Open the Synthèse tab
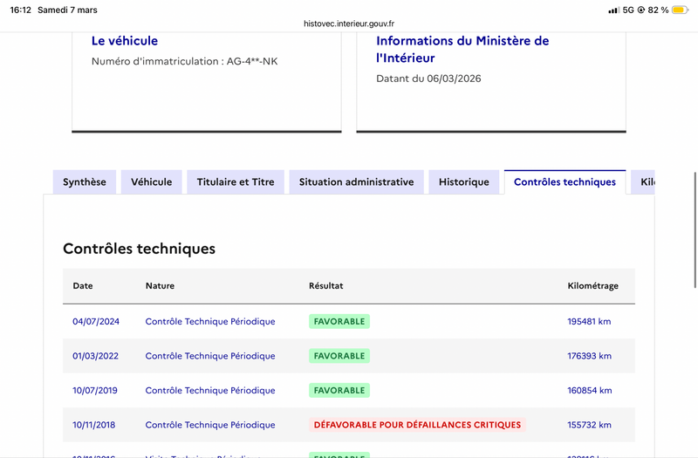Screen dimensions: 698x458 [x=85, y=182]
